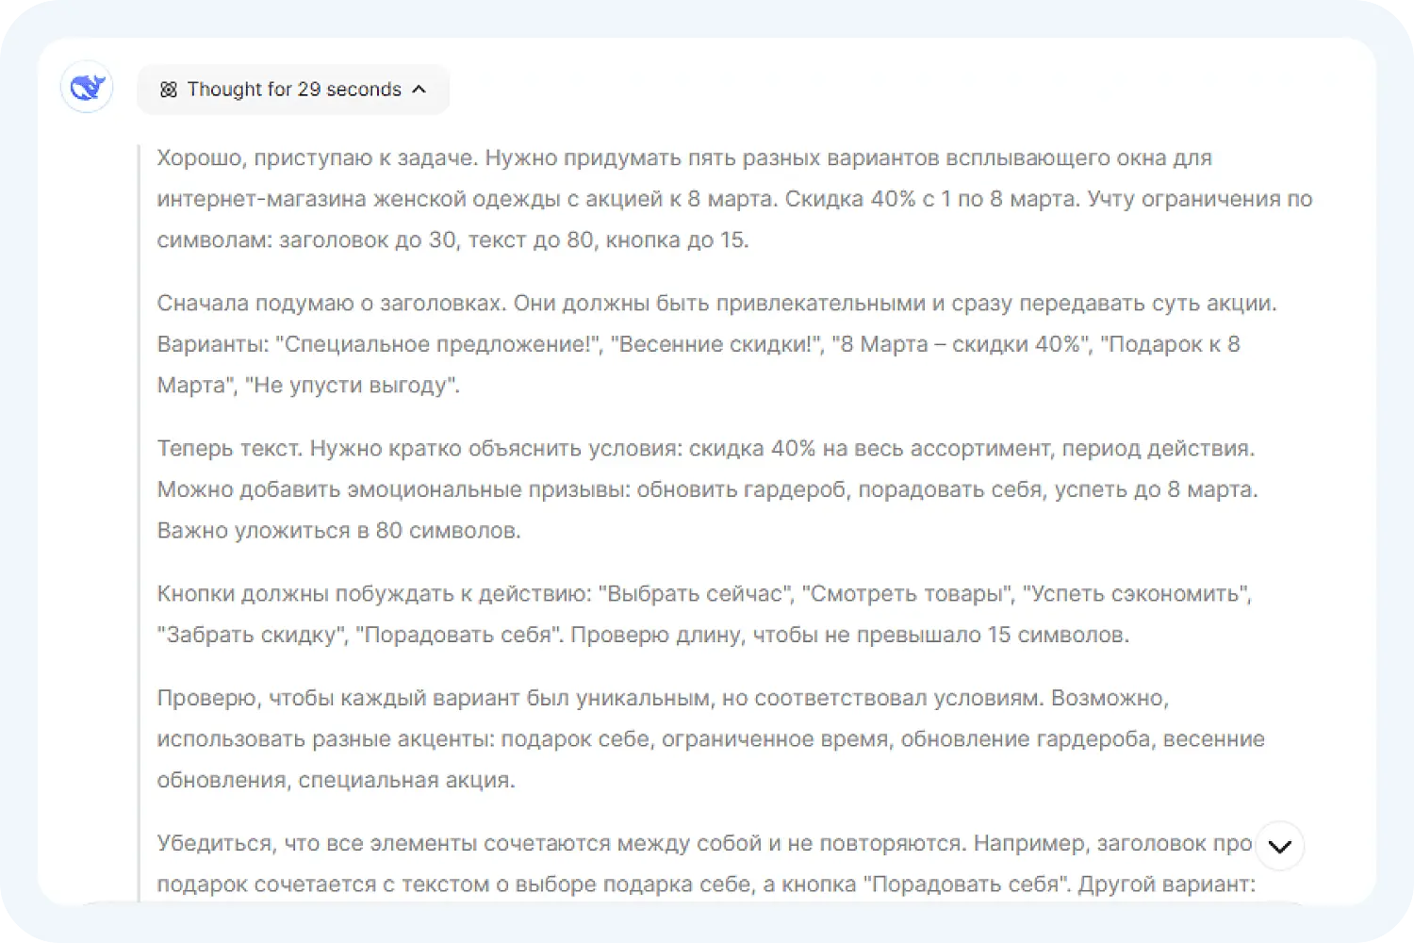The height and width of the screenshot is (943, 1414).
Task: Collapse the 'Thought for 29 seconds' reasoning block
Action: pos(292,89)
